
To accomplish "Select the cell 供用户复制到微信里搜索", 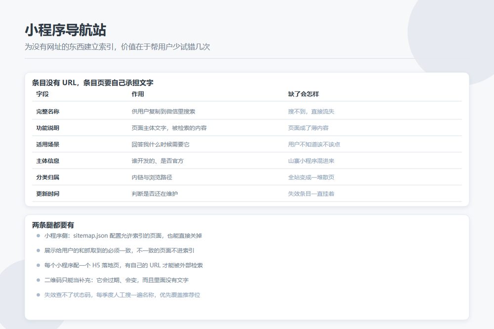I will point(164,112).
